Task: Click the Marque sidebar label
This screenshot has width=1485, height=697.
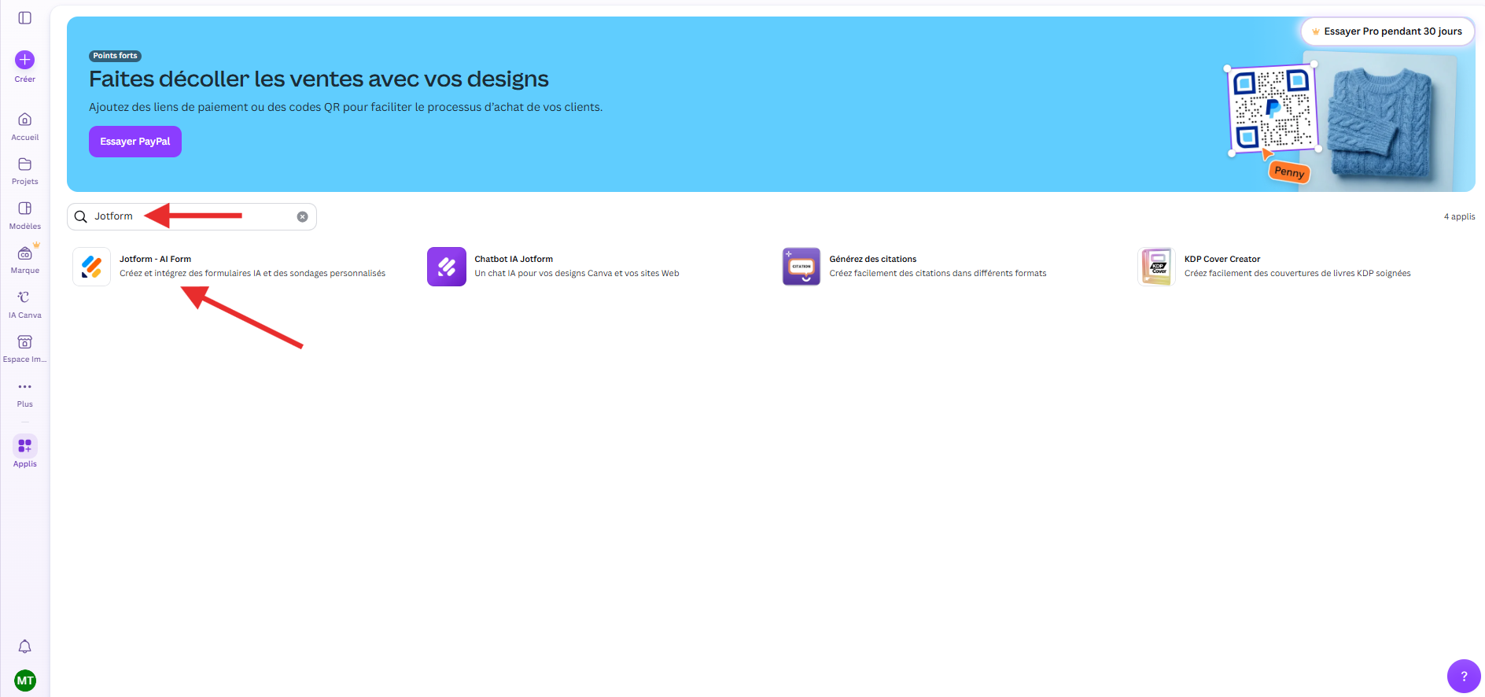Action: [25, 271]
